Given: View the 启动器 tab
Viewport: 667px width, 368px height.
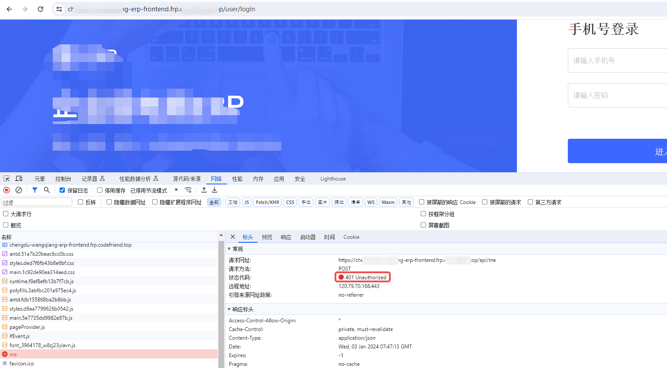Looking at the screenshot, I should (308, 237).
